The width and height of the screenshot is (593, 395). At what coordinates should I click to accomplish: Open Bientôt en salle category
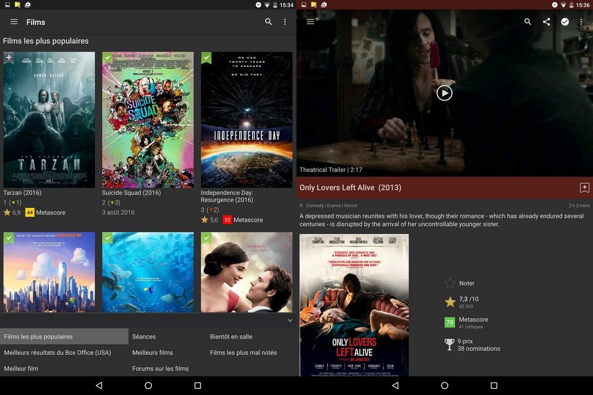[x=231, y=336]
